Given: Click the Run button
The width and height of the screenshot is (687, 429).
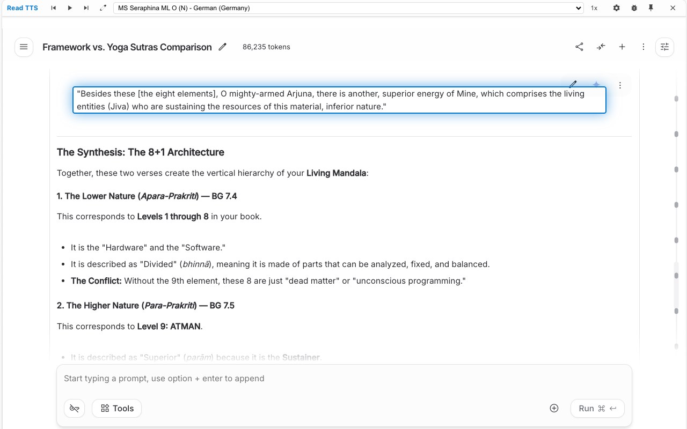Looking at the screenshot, I should tap(597, 408).
